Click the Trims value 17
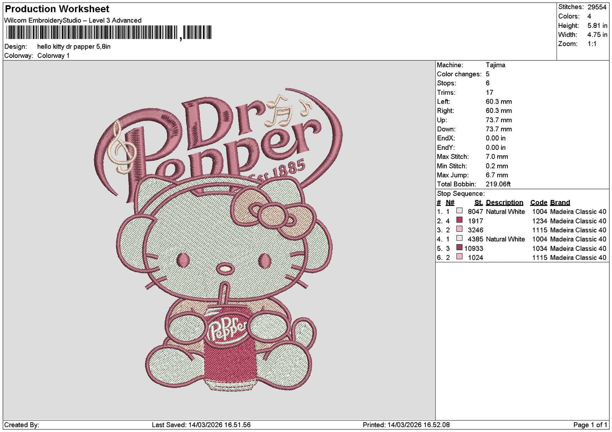This screenshot has height=432, width=612. [490, 93]
